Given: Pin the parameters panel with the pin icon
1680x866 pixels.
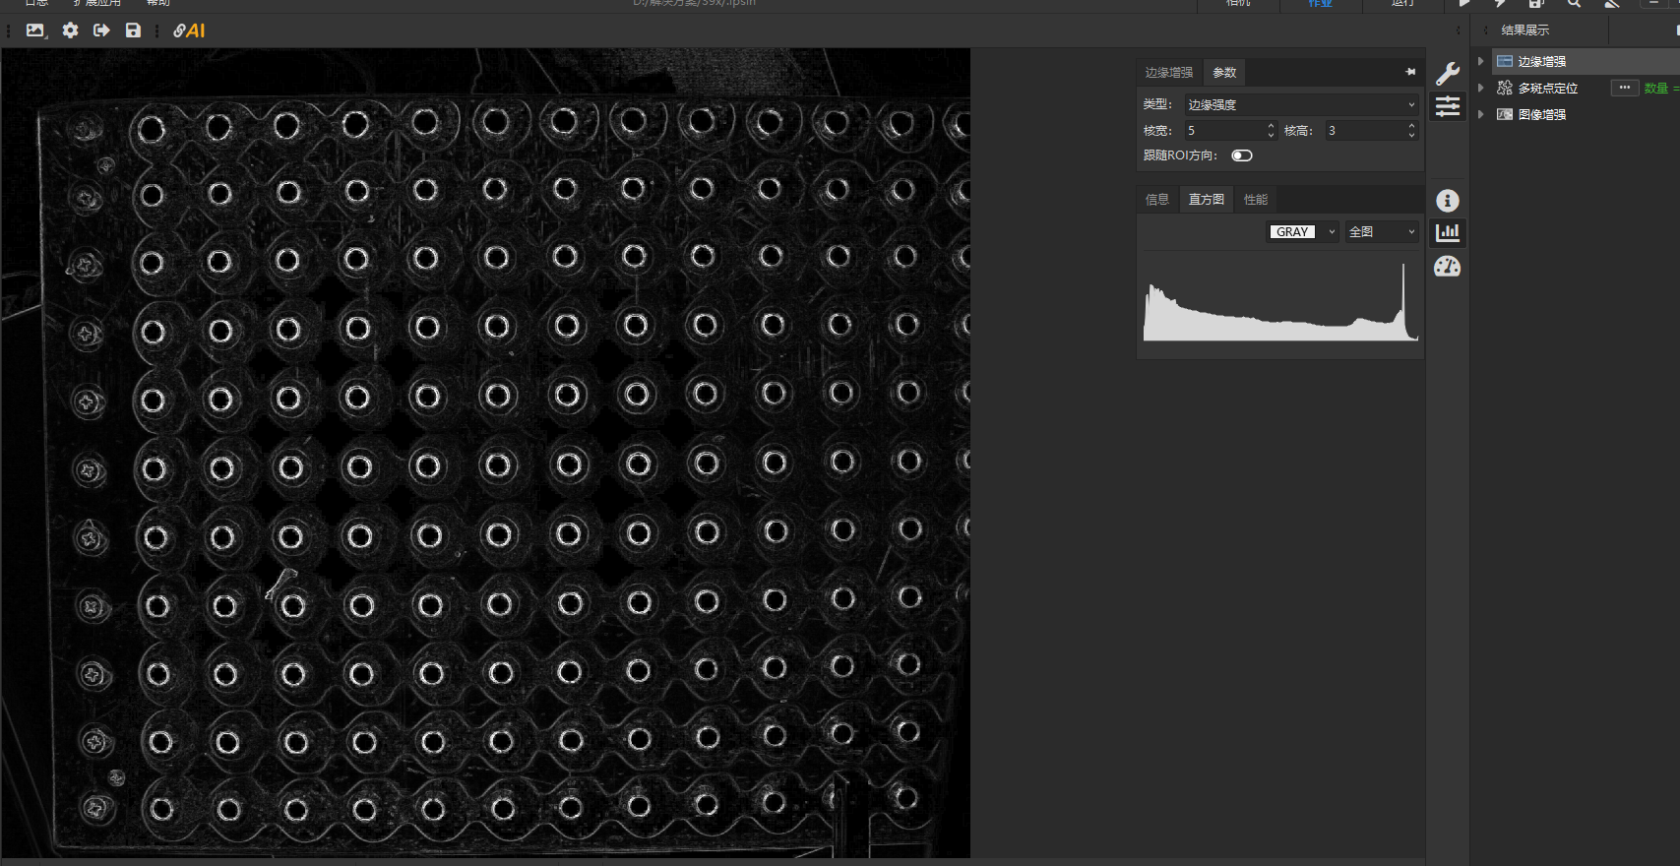Looking at the screenshot, I should tap(1410, 72).
